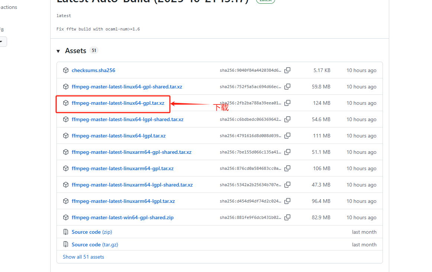Click hash text sha256:5342a2b25634b707e…

pos(250,185)
